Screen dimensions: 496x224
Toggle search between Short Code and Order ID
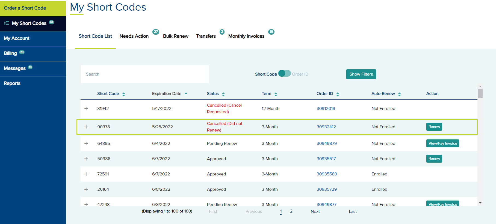(x=284, y=74)
